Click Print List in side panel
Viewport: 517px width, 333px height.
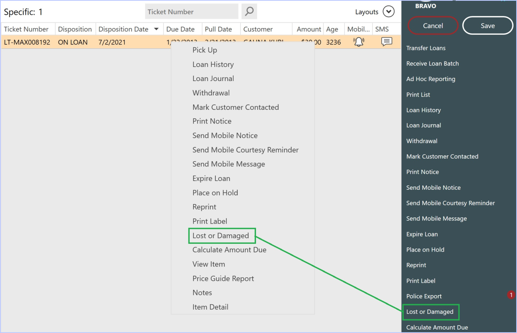(x=418, y=95)
